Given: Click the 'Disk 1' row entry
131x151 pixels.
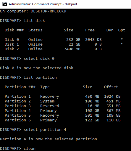Looking at the screenshot, I should (x=65, y=44).
